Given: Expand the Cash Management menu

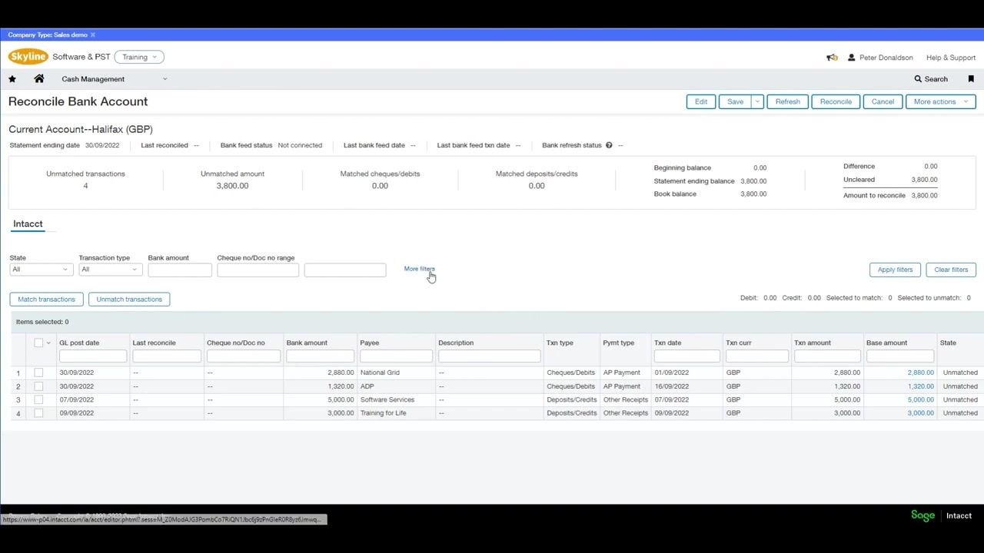Looking at the screenshot, I should 114,79.
